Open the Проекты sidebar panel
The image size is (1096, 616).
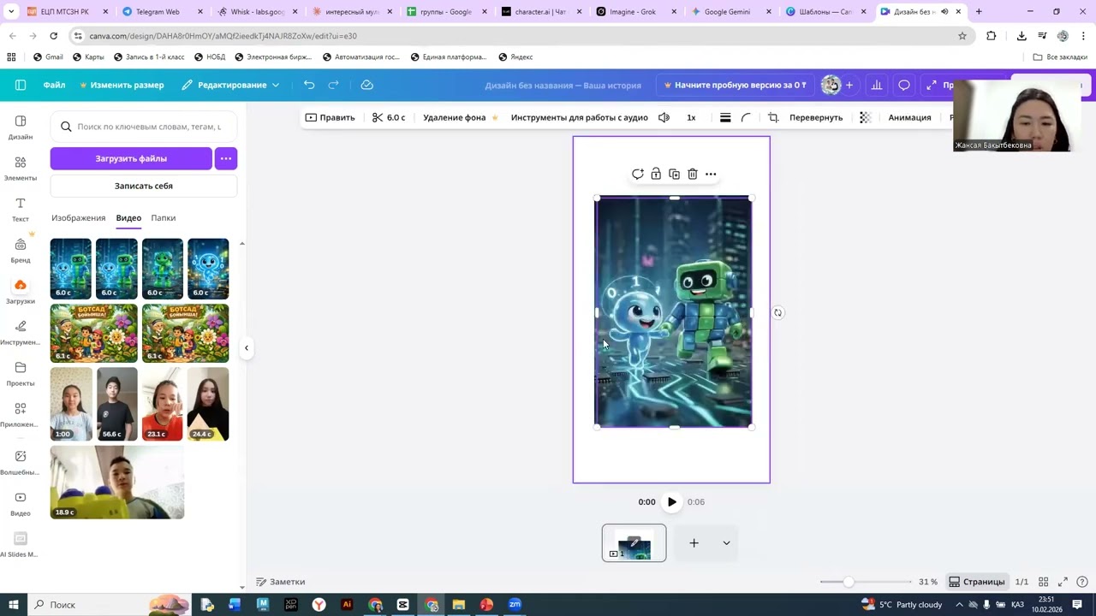pyautogui.click(x=21, y=374)
